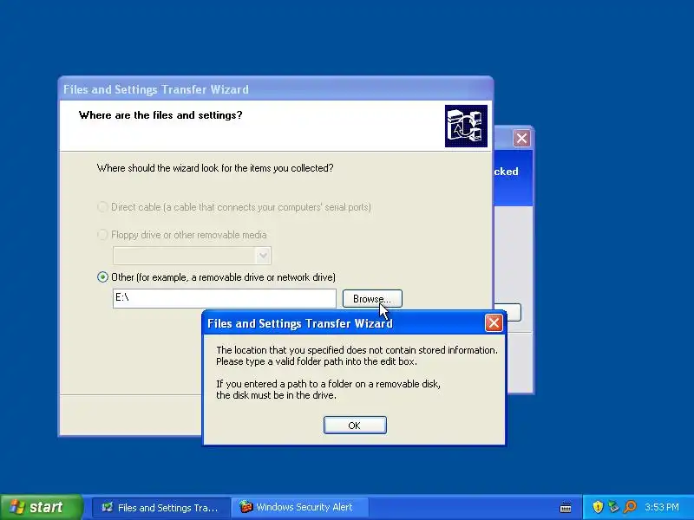Viewport: 694px width, 520px height.
Task: Switch to Windows Security Alert taskbar item
Action: (x=300, y=507)
